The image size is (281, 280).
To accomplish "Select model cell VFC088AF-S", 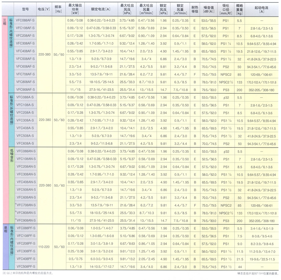I will pyautogui.click(x=25, y=20).
